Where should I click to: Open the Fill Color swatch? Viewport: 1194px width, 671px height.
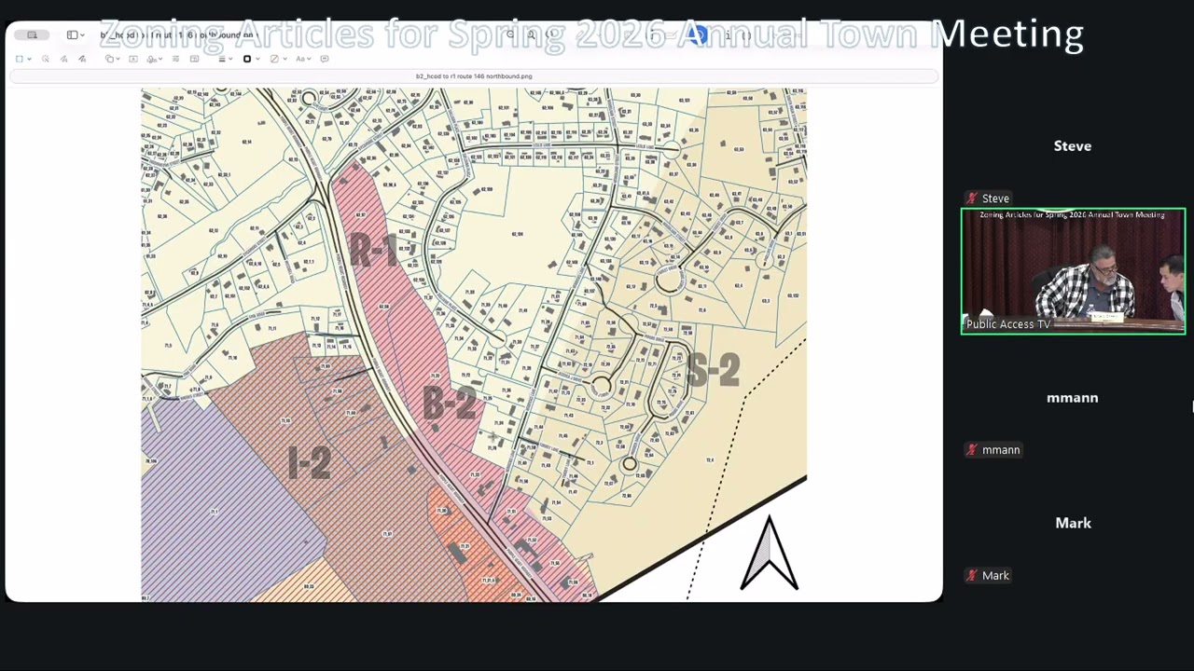[276, 59]
